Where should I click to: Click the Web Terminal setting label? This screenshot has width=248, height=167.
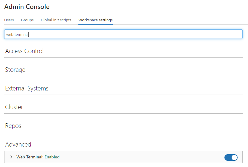tap(30, 157)
